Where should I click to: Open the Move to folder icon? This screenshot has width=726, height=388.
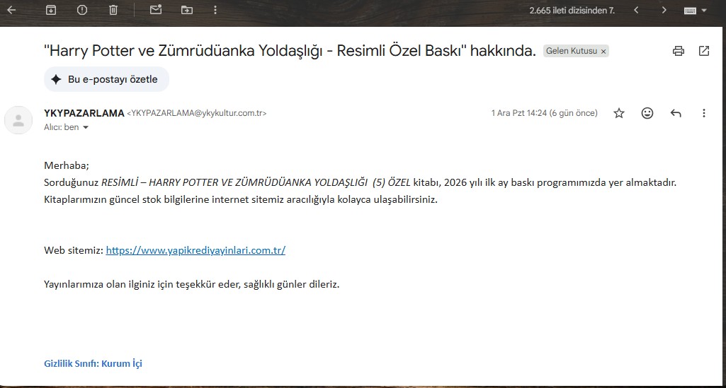[187, 10]
